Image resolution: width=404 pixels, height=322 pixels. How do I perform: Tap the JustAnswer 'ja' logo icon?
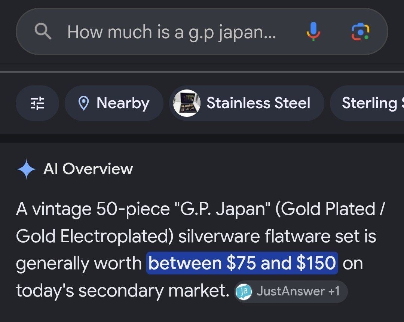[x=244, y=292]
